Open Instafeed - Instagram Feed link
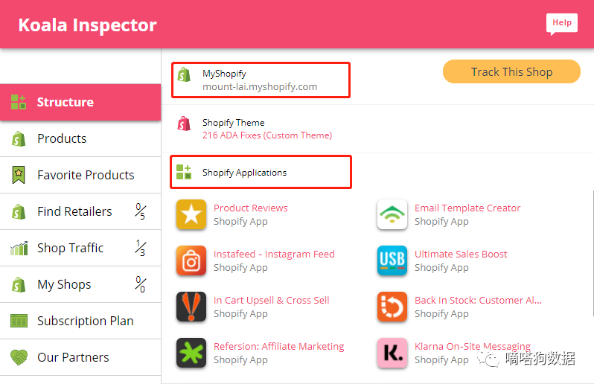Image resolution: width=594 pixels, height=384 pixels. click(274, 254)
